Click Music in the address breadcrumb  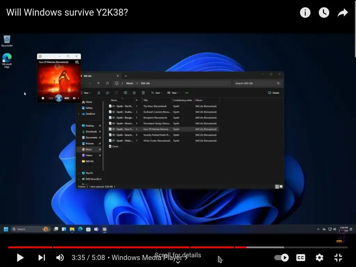click(x=130, y=83)
